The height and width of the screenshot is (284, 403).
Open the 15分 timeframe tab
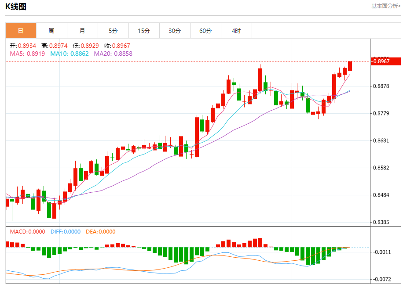coord(144,31)
